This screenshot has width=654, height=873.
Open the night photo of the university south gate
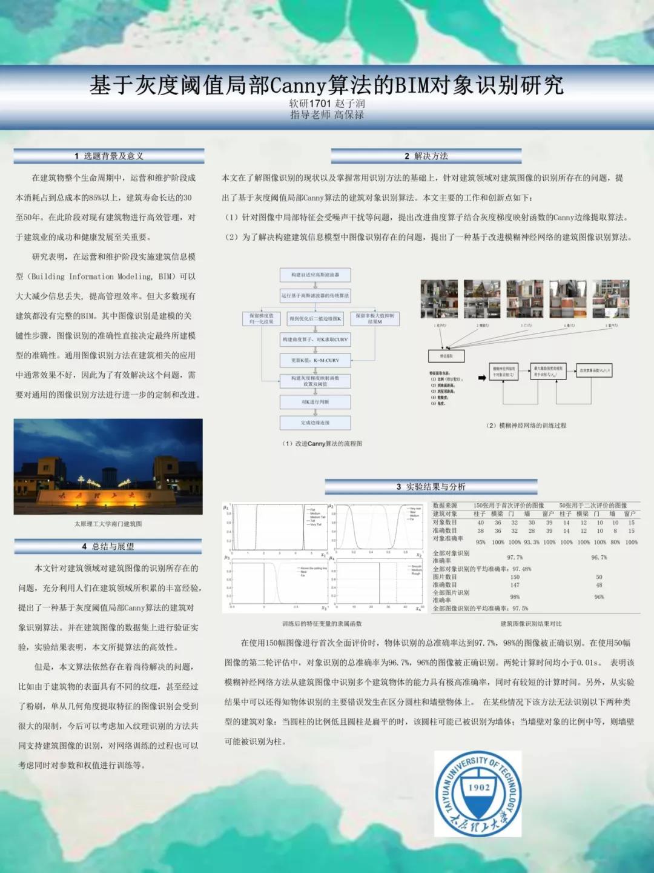click(x=108, y=467)
